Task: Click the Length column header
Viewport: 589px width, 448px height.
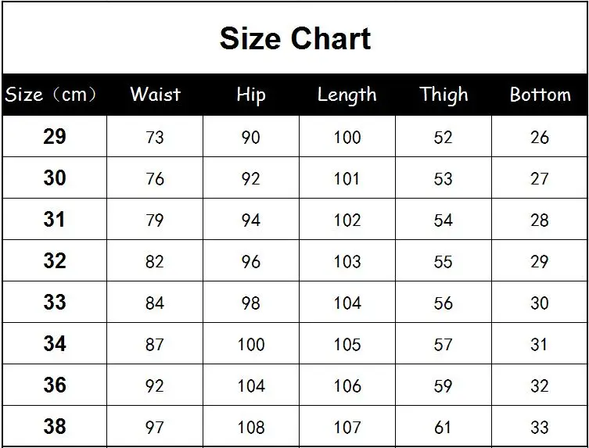Action: [x=347, y=95]
